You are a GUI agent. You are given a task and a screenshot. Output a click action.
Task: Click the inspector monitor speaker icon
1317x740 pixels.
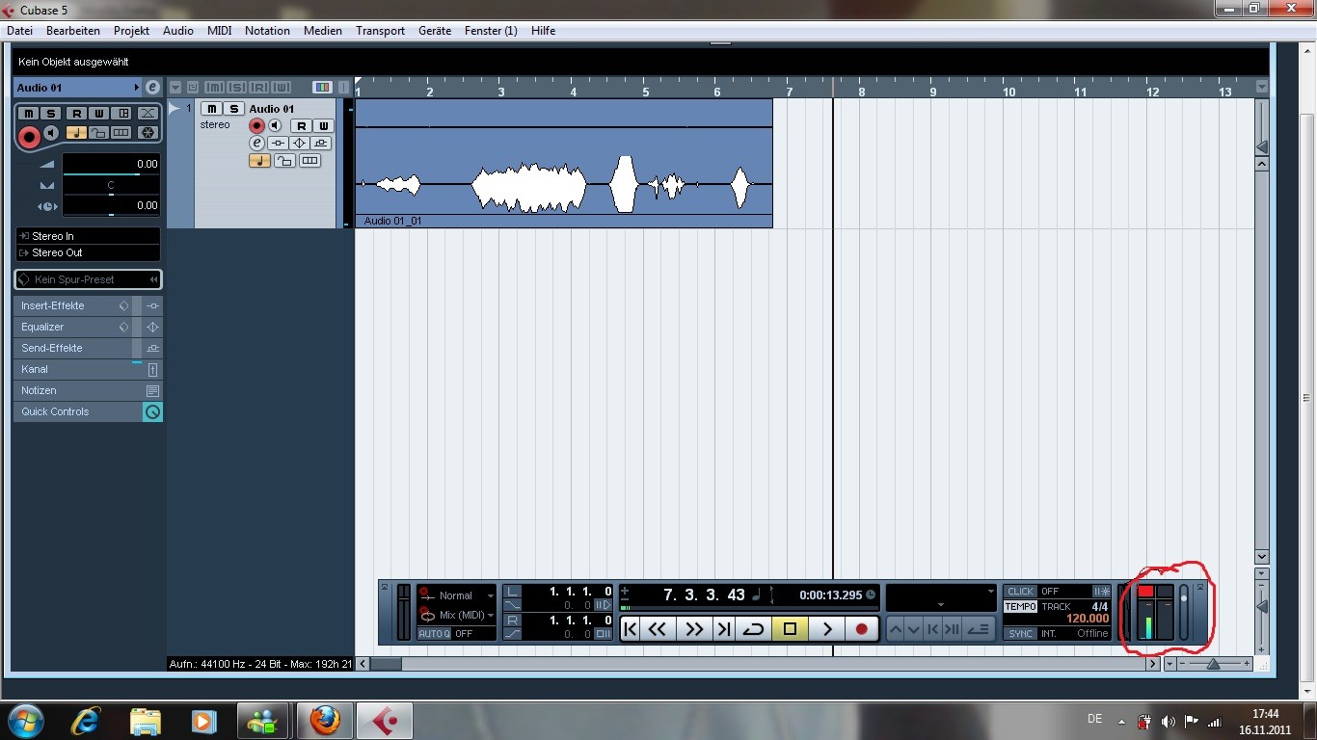coord(51,133)
